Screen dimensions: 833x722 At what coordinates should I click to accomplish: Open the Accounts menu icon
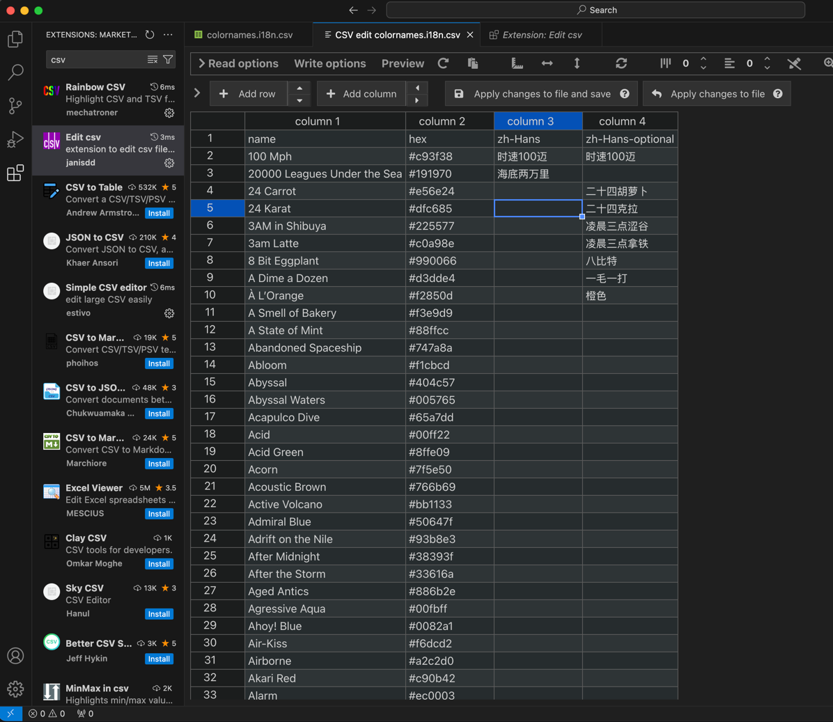(15, 656)
